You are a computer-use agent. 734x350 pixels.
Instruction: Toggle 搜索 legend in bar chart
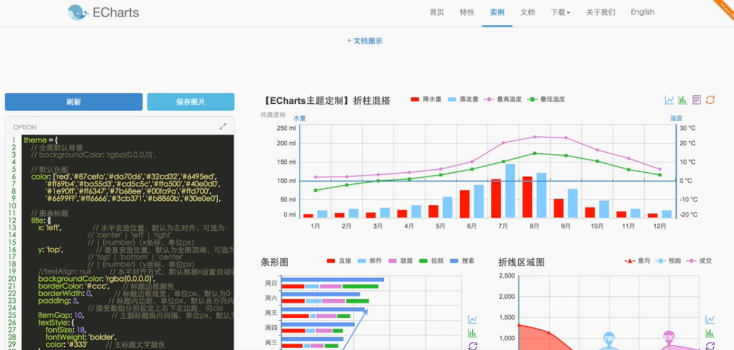(462, 261)
